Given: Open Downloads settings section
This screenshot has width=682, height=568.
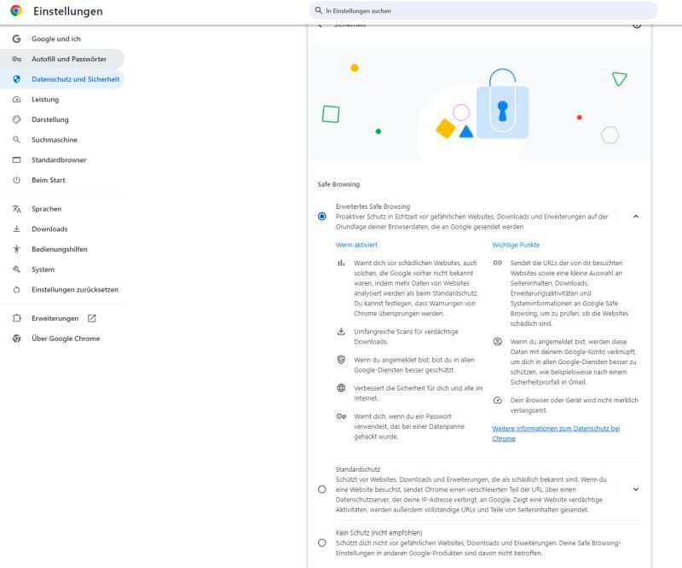Looking at the screenshot, I should pos(62,229).
